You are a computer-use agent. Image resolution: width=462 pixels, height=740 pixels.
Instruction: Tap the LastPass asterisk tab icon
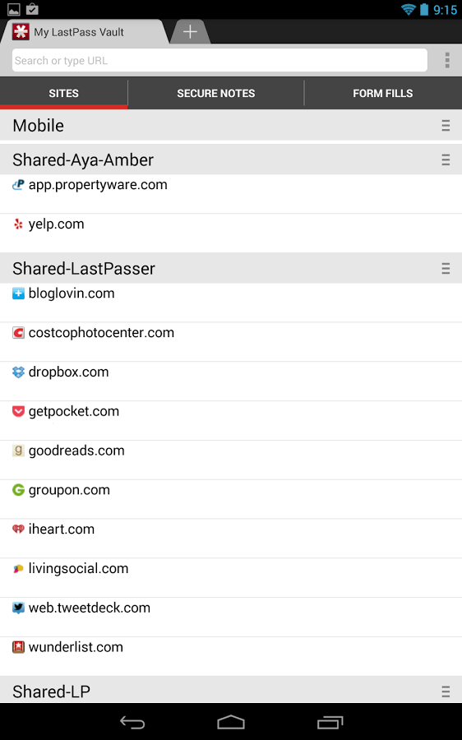click(x=21, y=32)
